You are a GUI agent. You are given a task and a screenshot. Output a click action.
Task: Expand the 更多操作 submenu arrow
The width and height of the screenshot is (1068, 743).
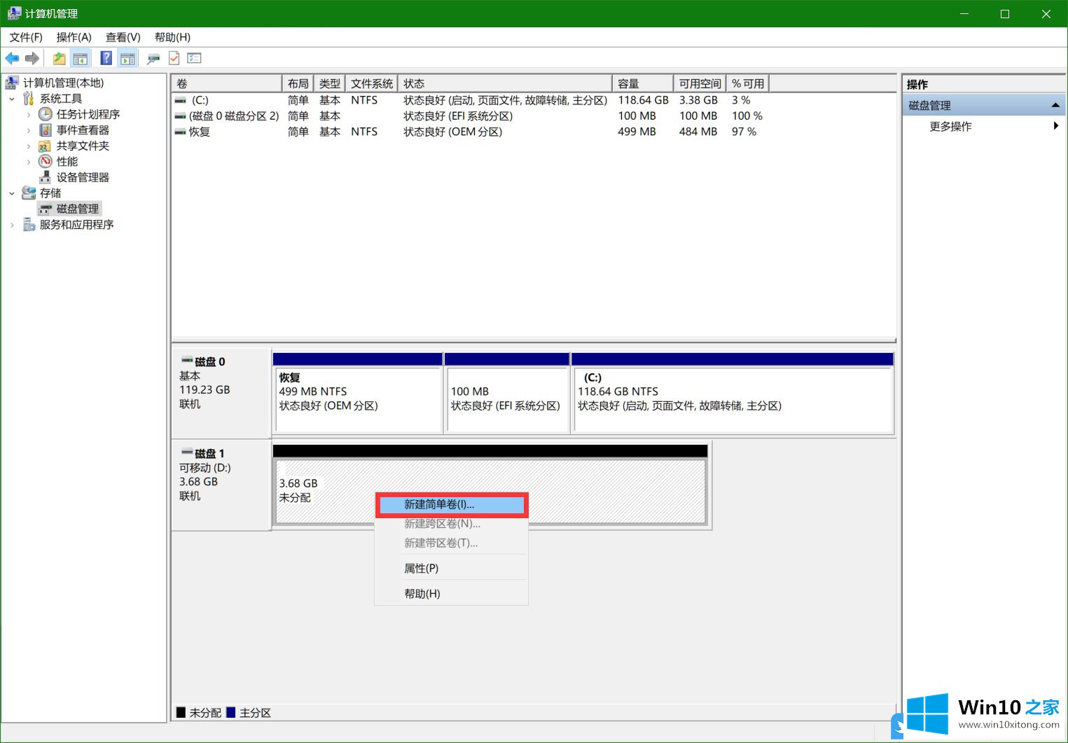1055,126
